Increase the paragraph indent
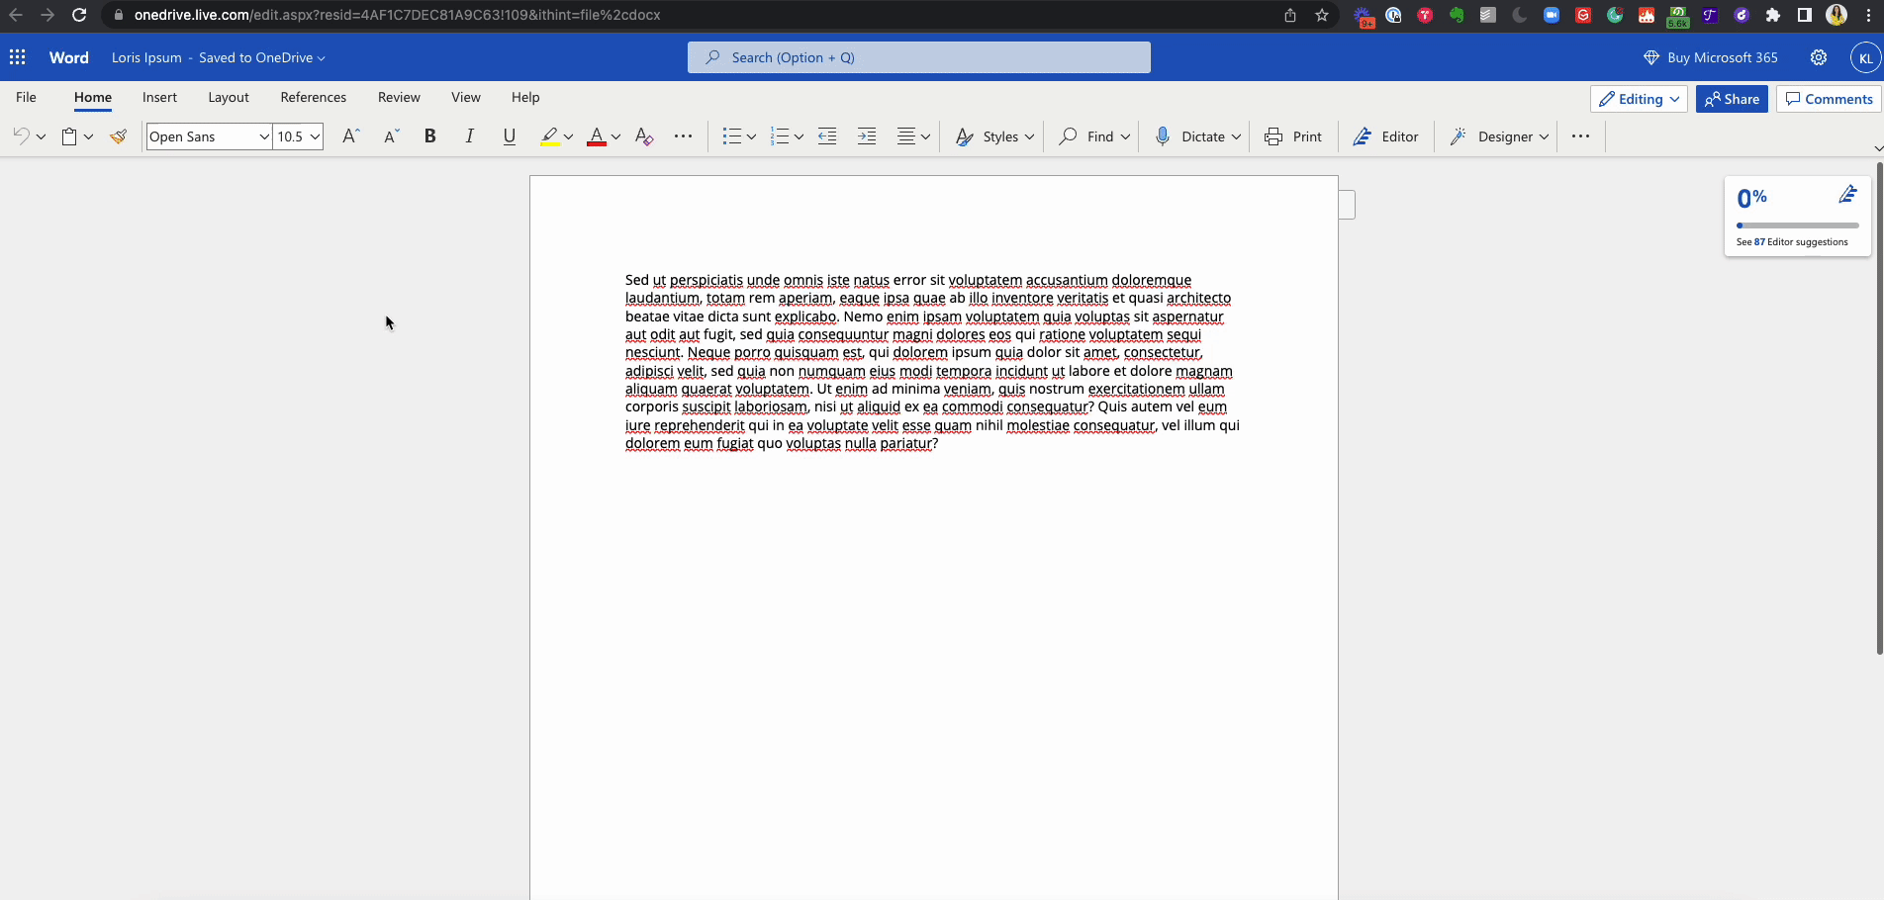 [867, 136]
